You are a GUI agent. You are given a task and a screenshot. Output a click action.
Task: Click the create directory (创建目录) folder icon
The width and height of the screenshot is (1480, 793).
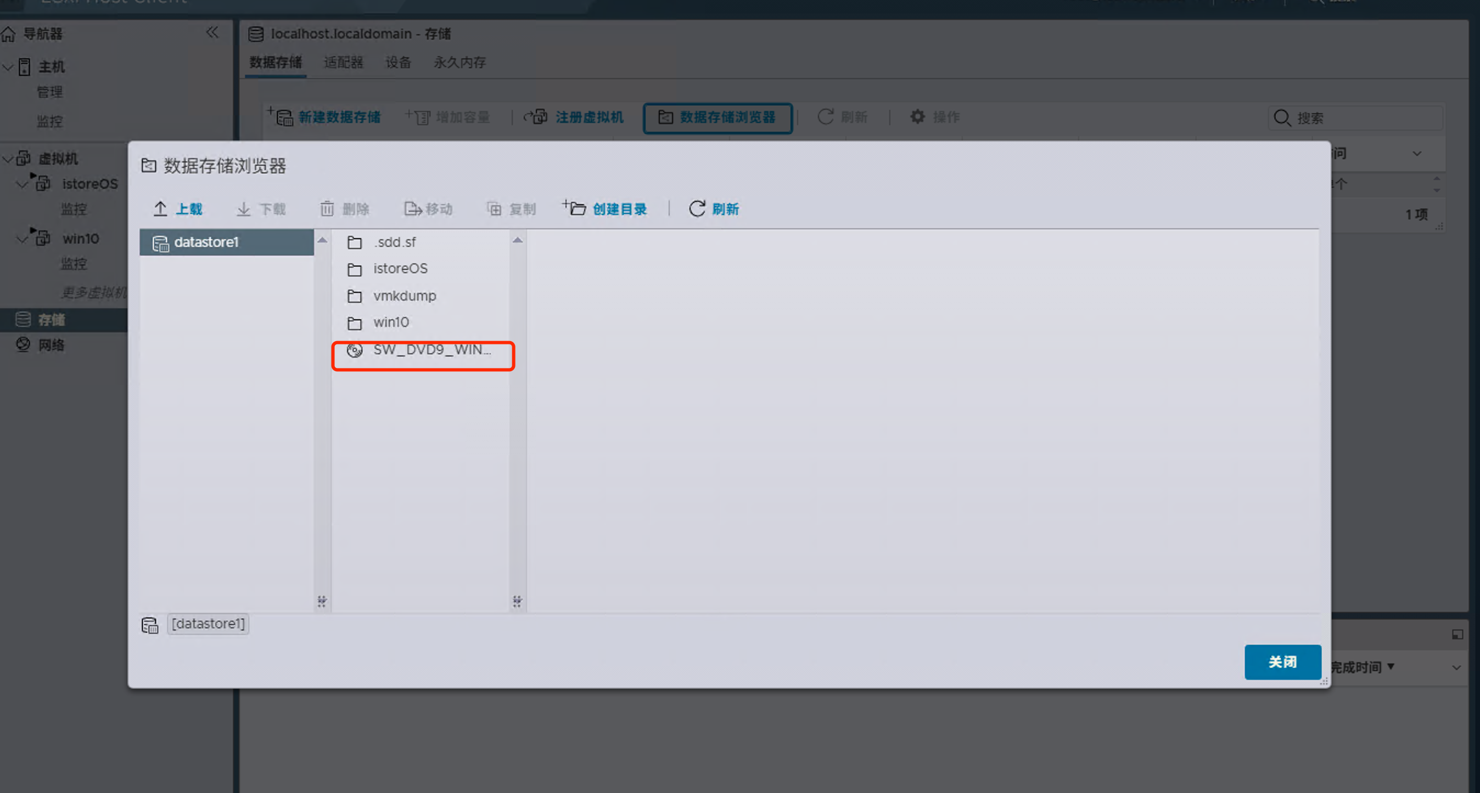pos(575,208)
